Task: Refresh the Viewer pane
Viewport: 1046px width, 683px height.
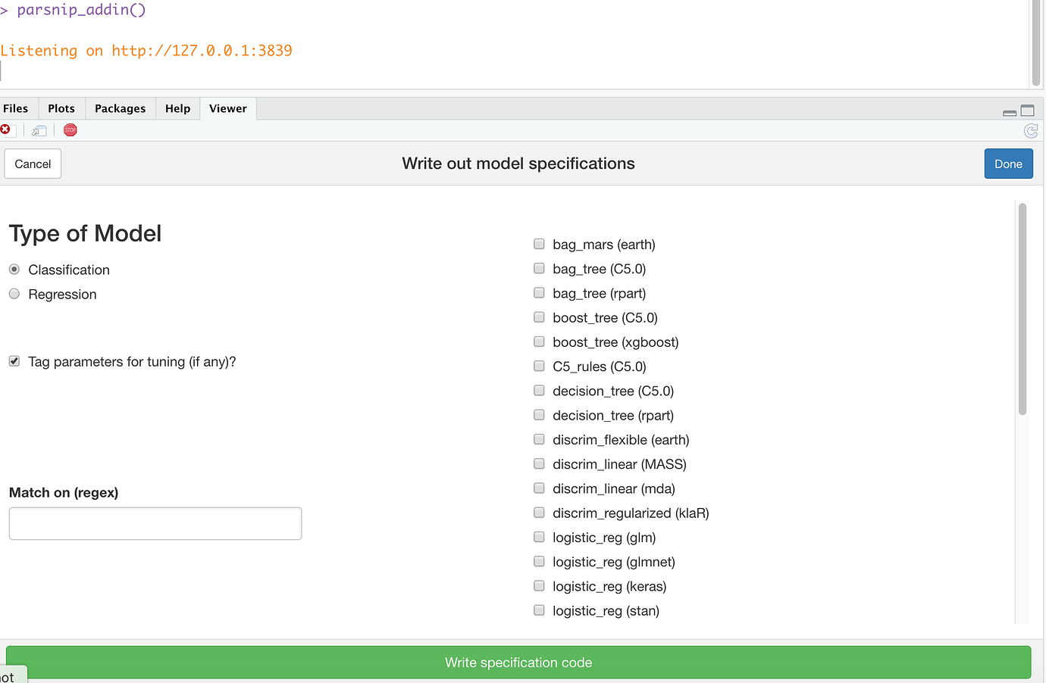Action: [1031, 130]
